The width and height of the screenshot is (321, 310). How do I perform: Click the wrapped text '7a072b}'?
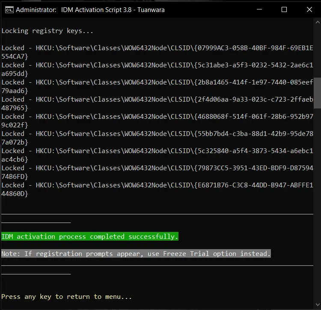click(x=15, y=142)
